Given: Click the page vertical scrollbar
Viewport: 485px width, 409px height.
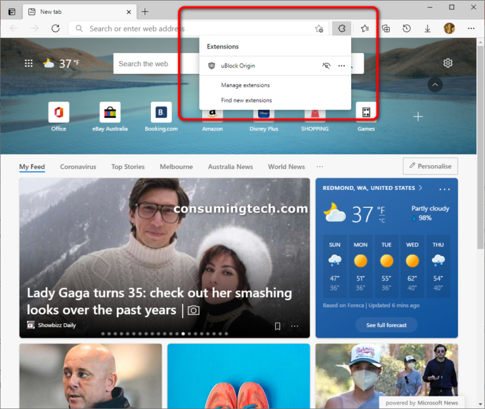Looking at the screenshot, I should point(481,147).
